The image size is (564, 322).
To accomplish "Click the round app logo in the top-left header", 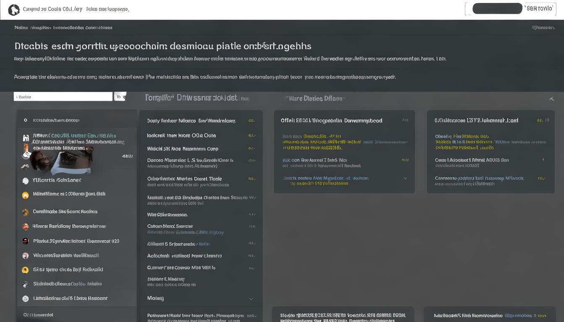I will pyautogui.click(x=14, y=10).
